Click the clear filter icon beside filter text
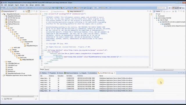Screen dimensions: 186x105 pyautogui.click(x=36, y=99)
